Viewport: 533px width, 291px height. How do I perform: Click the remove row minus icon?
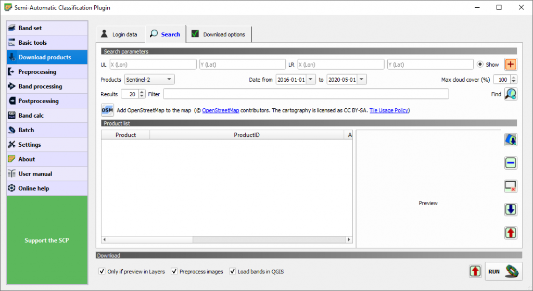tap(511, 163)
